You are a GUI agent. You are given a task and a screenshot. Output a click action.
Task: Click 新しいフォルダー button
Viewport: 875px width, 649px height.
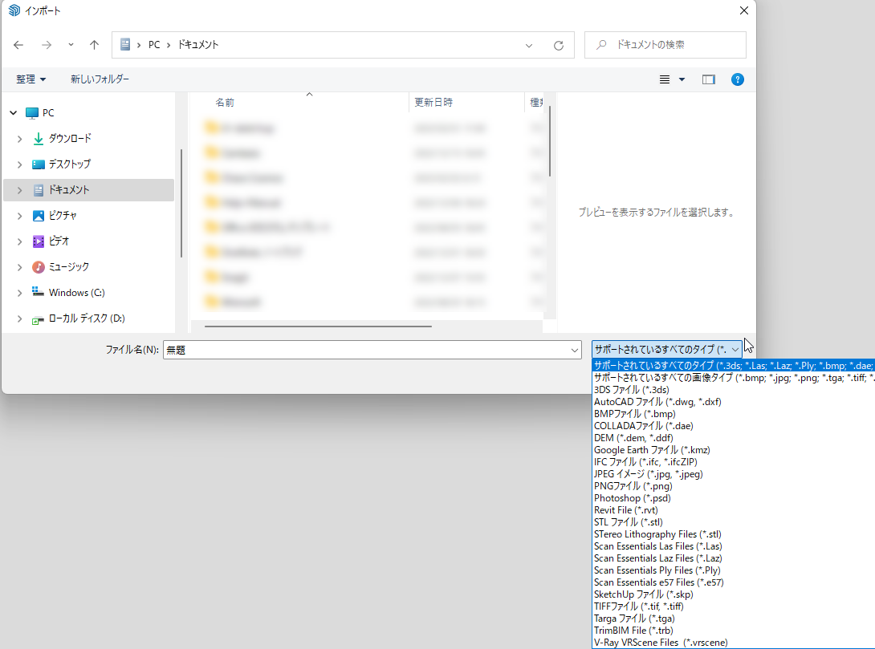tap(100, 79)
